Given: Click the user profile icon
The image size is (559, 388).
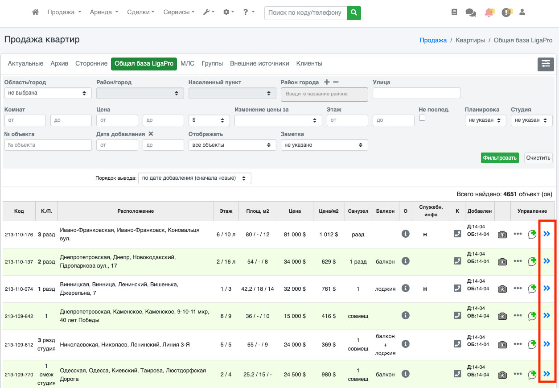Looking at the screenshot, I should point(522,12).
